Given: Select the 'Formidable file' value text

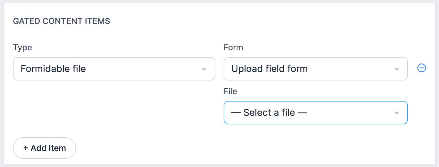Looking at the screenshot, I should [x=53, y=69].
